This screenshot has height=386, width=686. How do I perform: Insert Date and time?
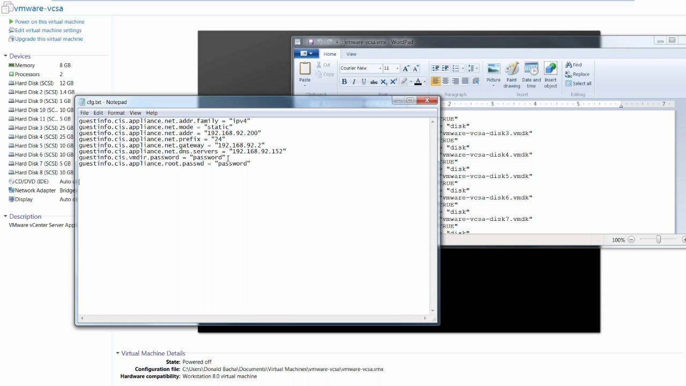531,75
